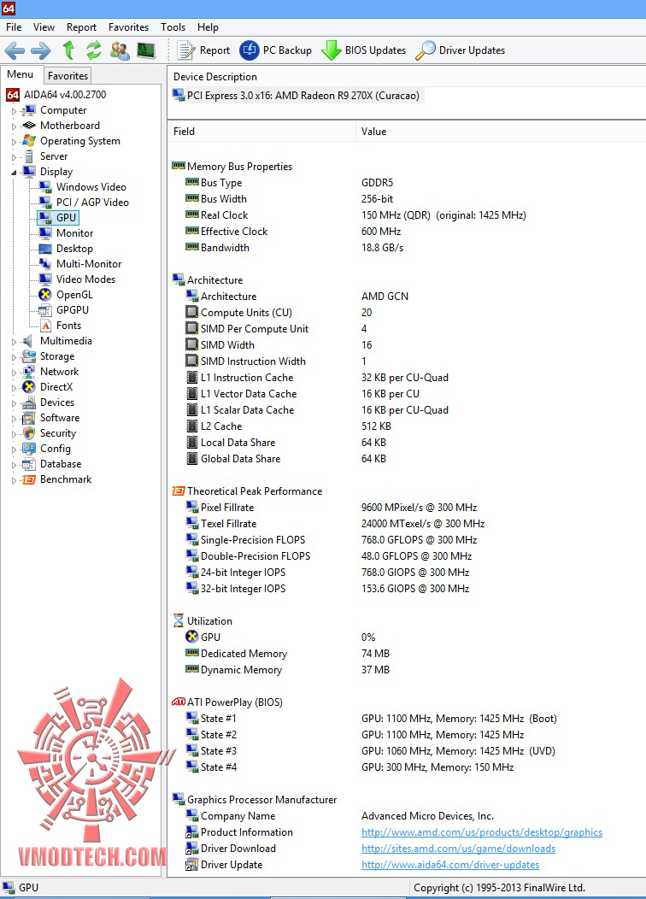Click the Theoretical Peak Performance icon
Screen dimensions: 646x899
coord(179,491)
